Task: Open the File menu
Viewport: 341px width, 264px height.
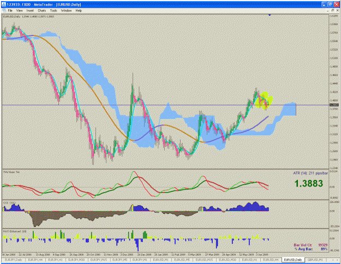Action: click(x=10, y=10)
